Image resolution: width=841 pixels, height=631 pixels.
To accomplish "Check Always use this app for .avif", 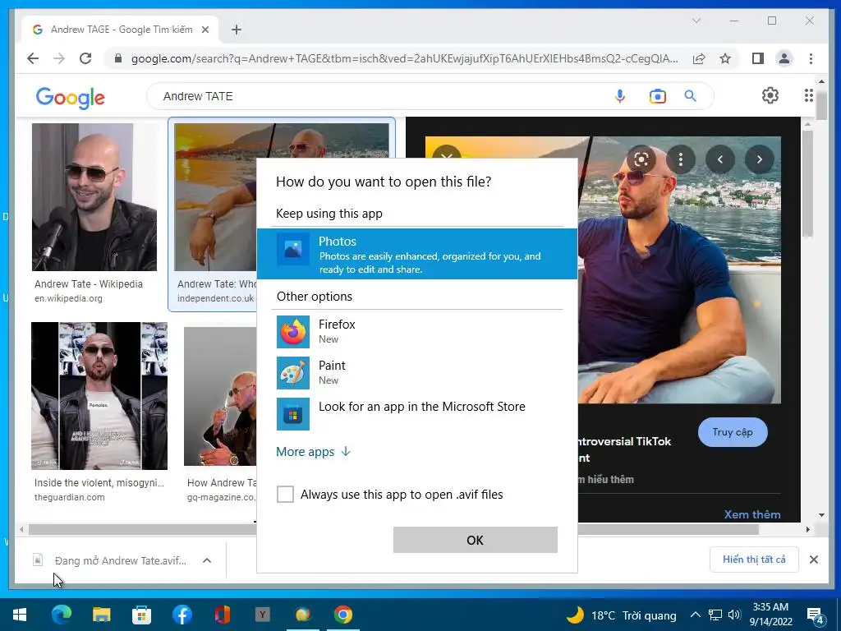I will (x=285, y=494).
